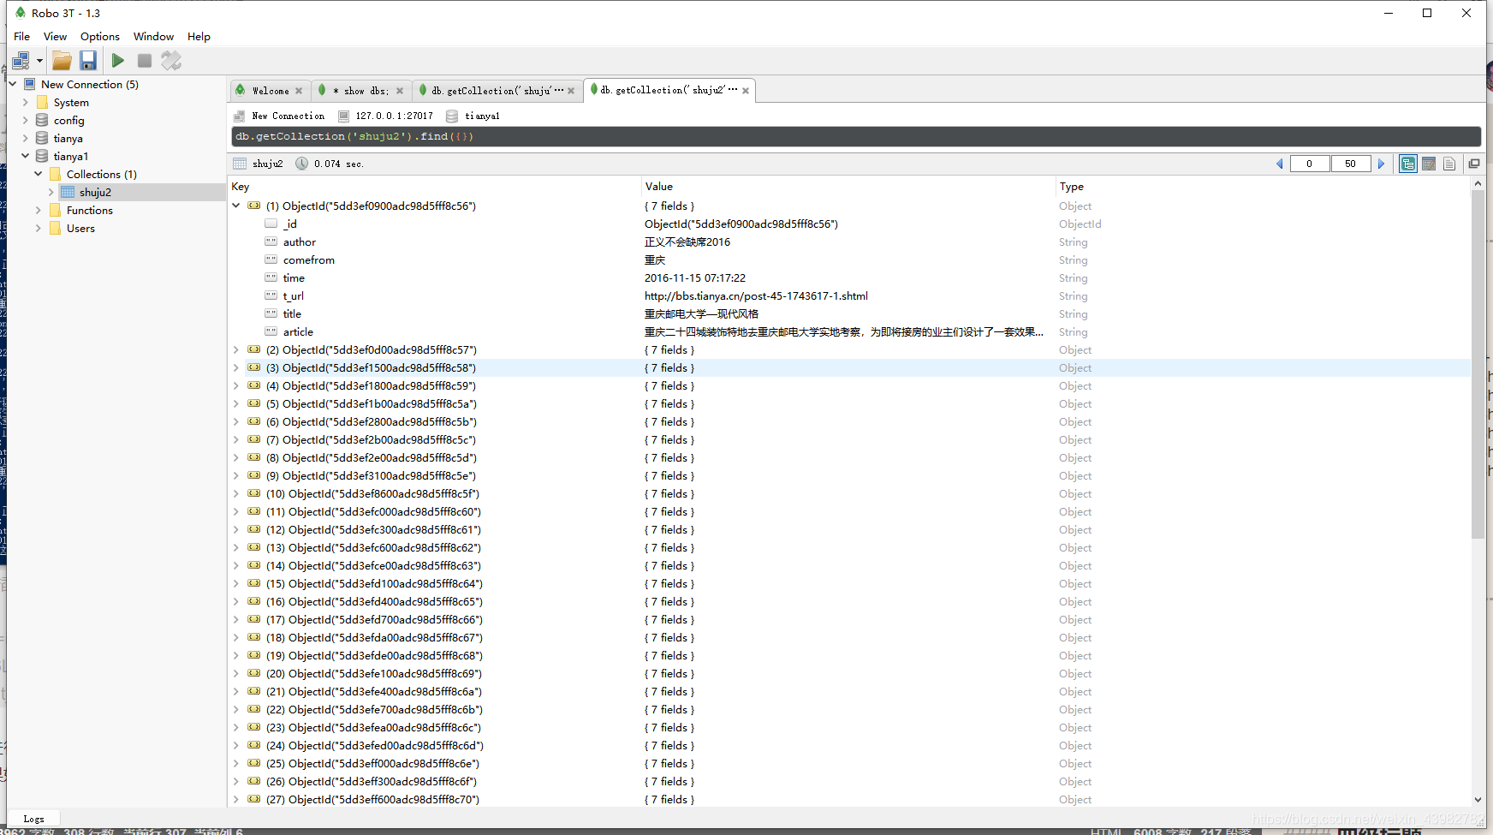Click the Functions folder icon

coord(56,210)
